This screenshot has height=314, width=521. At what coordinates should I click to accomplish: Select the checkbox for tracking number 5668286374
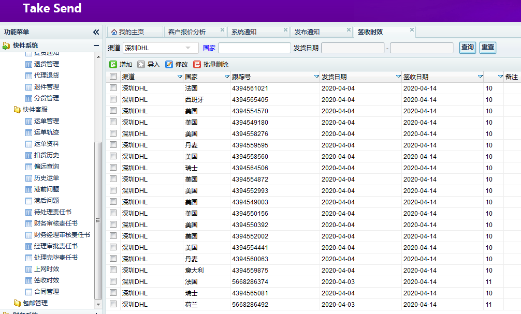click(113, 282)
